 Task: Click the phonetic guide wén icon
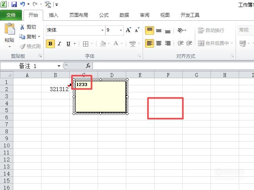coord(132,44)
